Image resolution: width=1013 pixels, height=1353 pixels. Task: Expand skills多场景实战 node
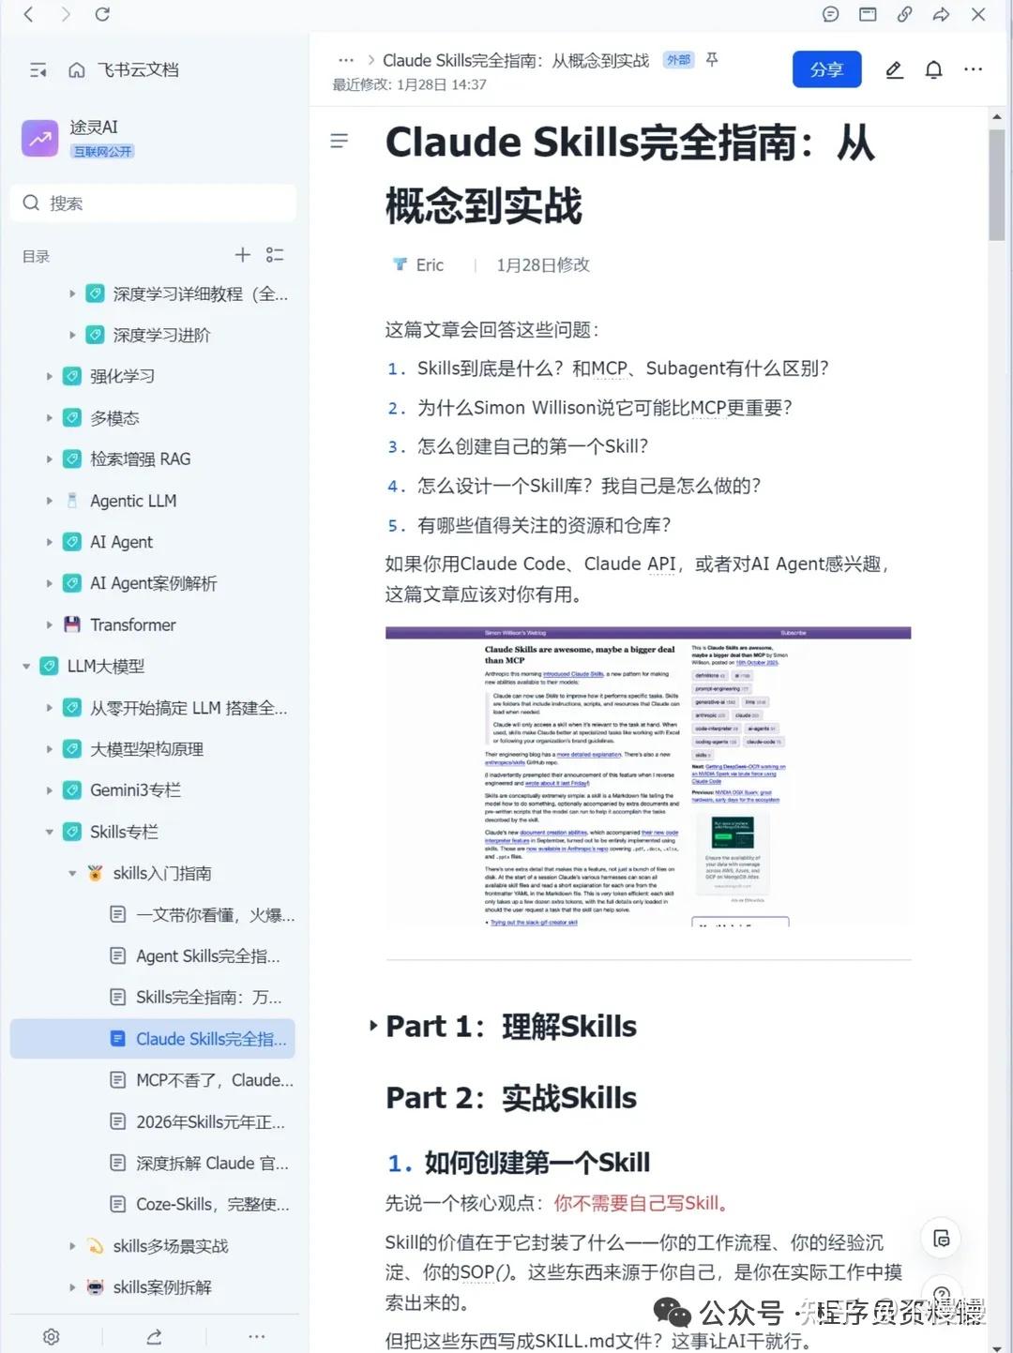tap(72, 1245)
